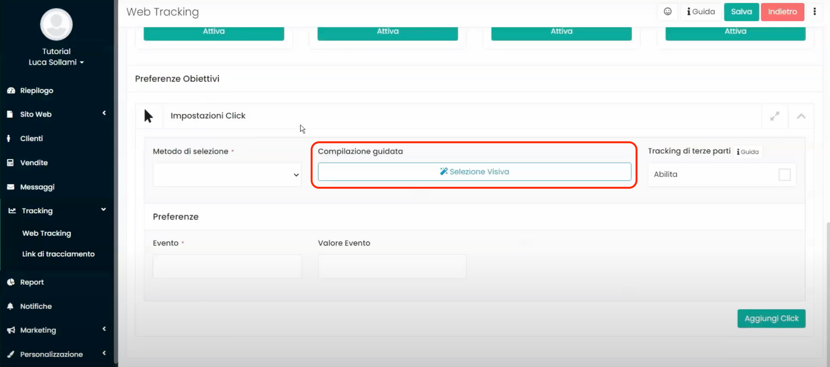Click the Salva button
This screenshot has width=830, height=367.
pyautogui.click(x=741, y=12)
